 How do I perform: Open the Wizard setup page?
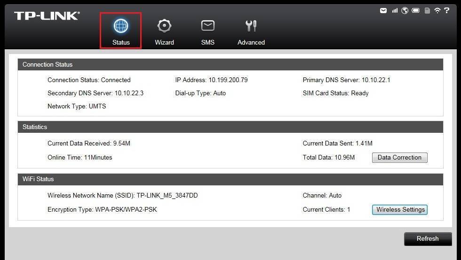[x=164, y=32]
